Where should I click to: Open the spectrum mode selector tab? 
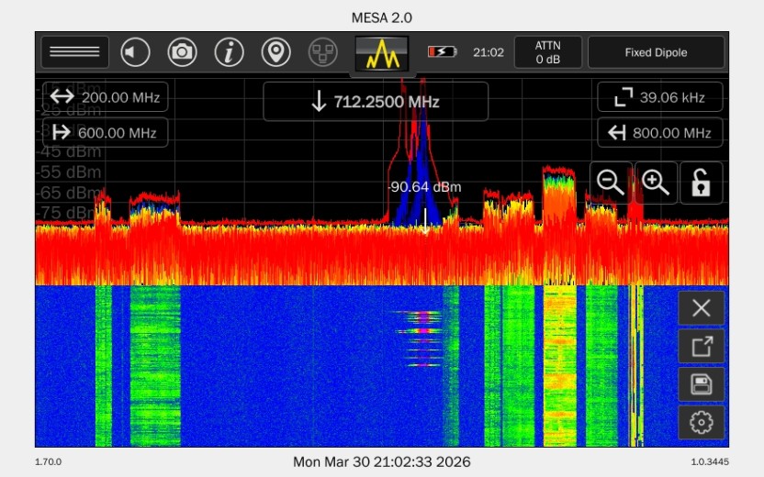click(x=382, y=54)
